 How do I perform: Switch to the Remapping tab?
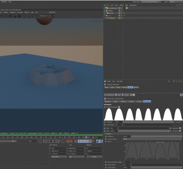147,102
